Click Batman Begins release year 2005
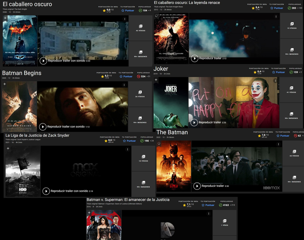 click(x=4, y=78)
